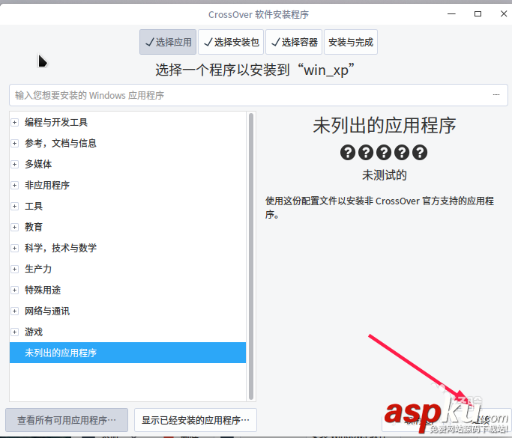Click the 未列出的应用程序 heading

pyautogui.click(x=385, y=126)
